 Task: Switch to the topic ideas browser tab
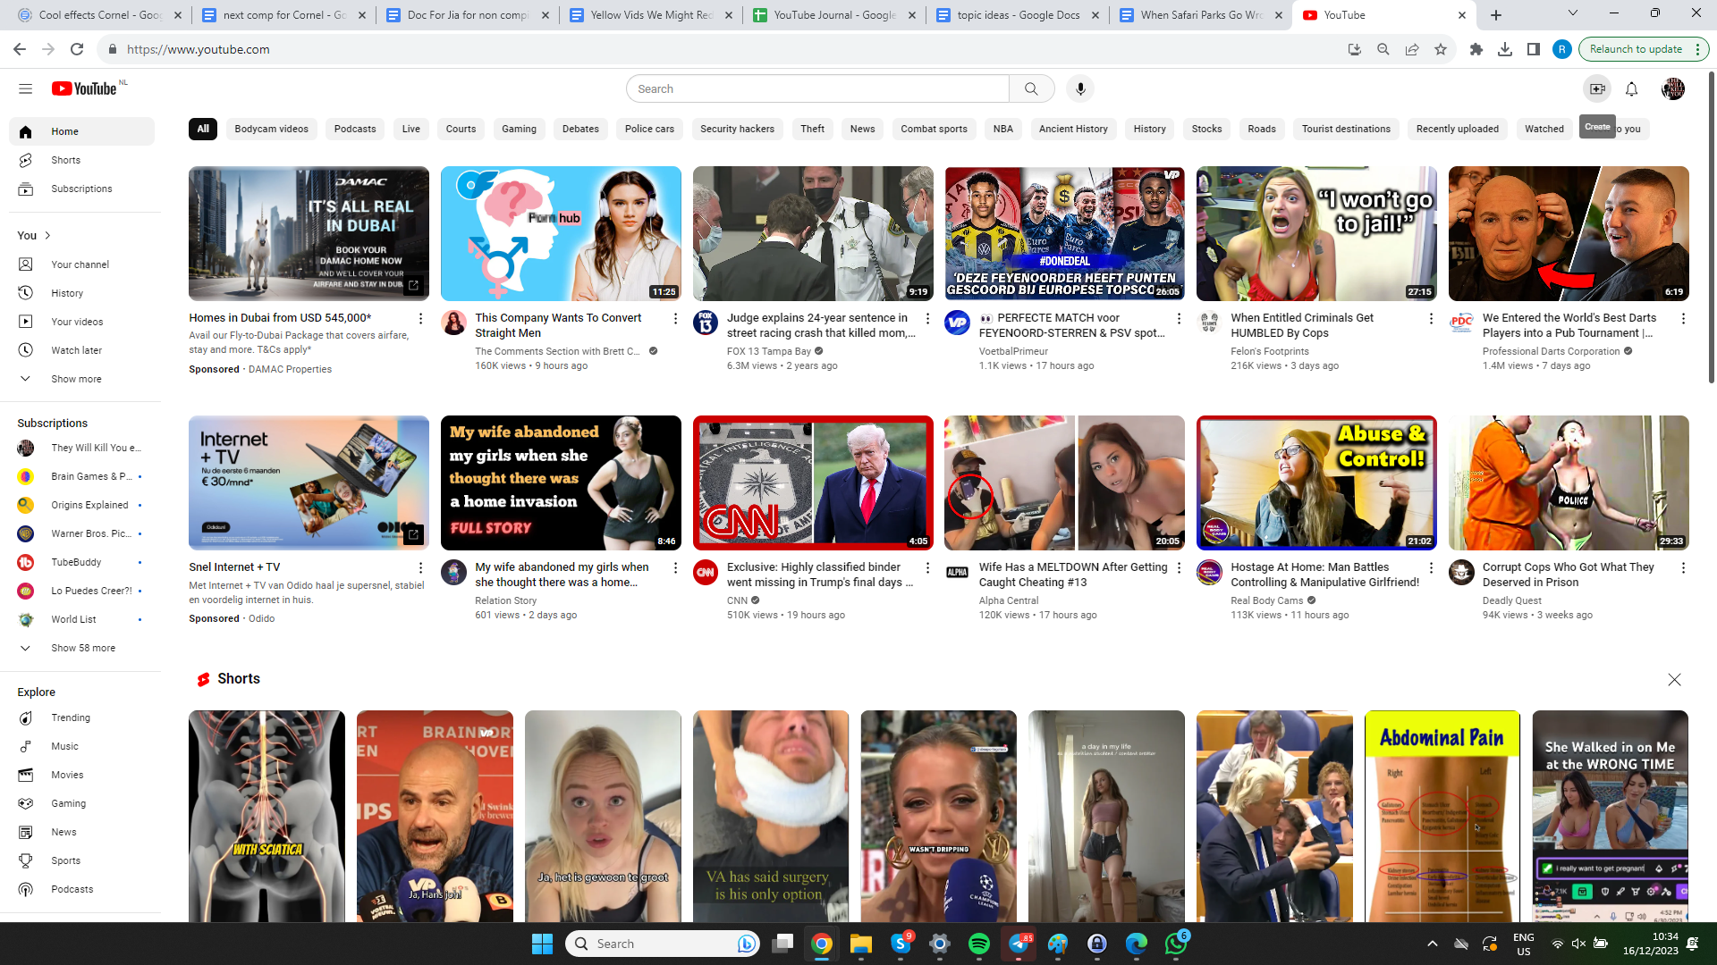tap(1017, 15)
